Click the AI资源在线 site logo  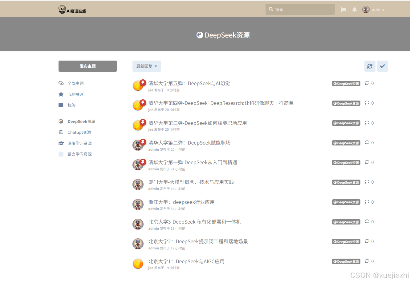pyautogui.click(x=72, y=10)
